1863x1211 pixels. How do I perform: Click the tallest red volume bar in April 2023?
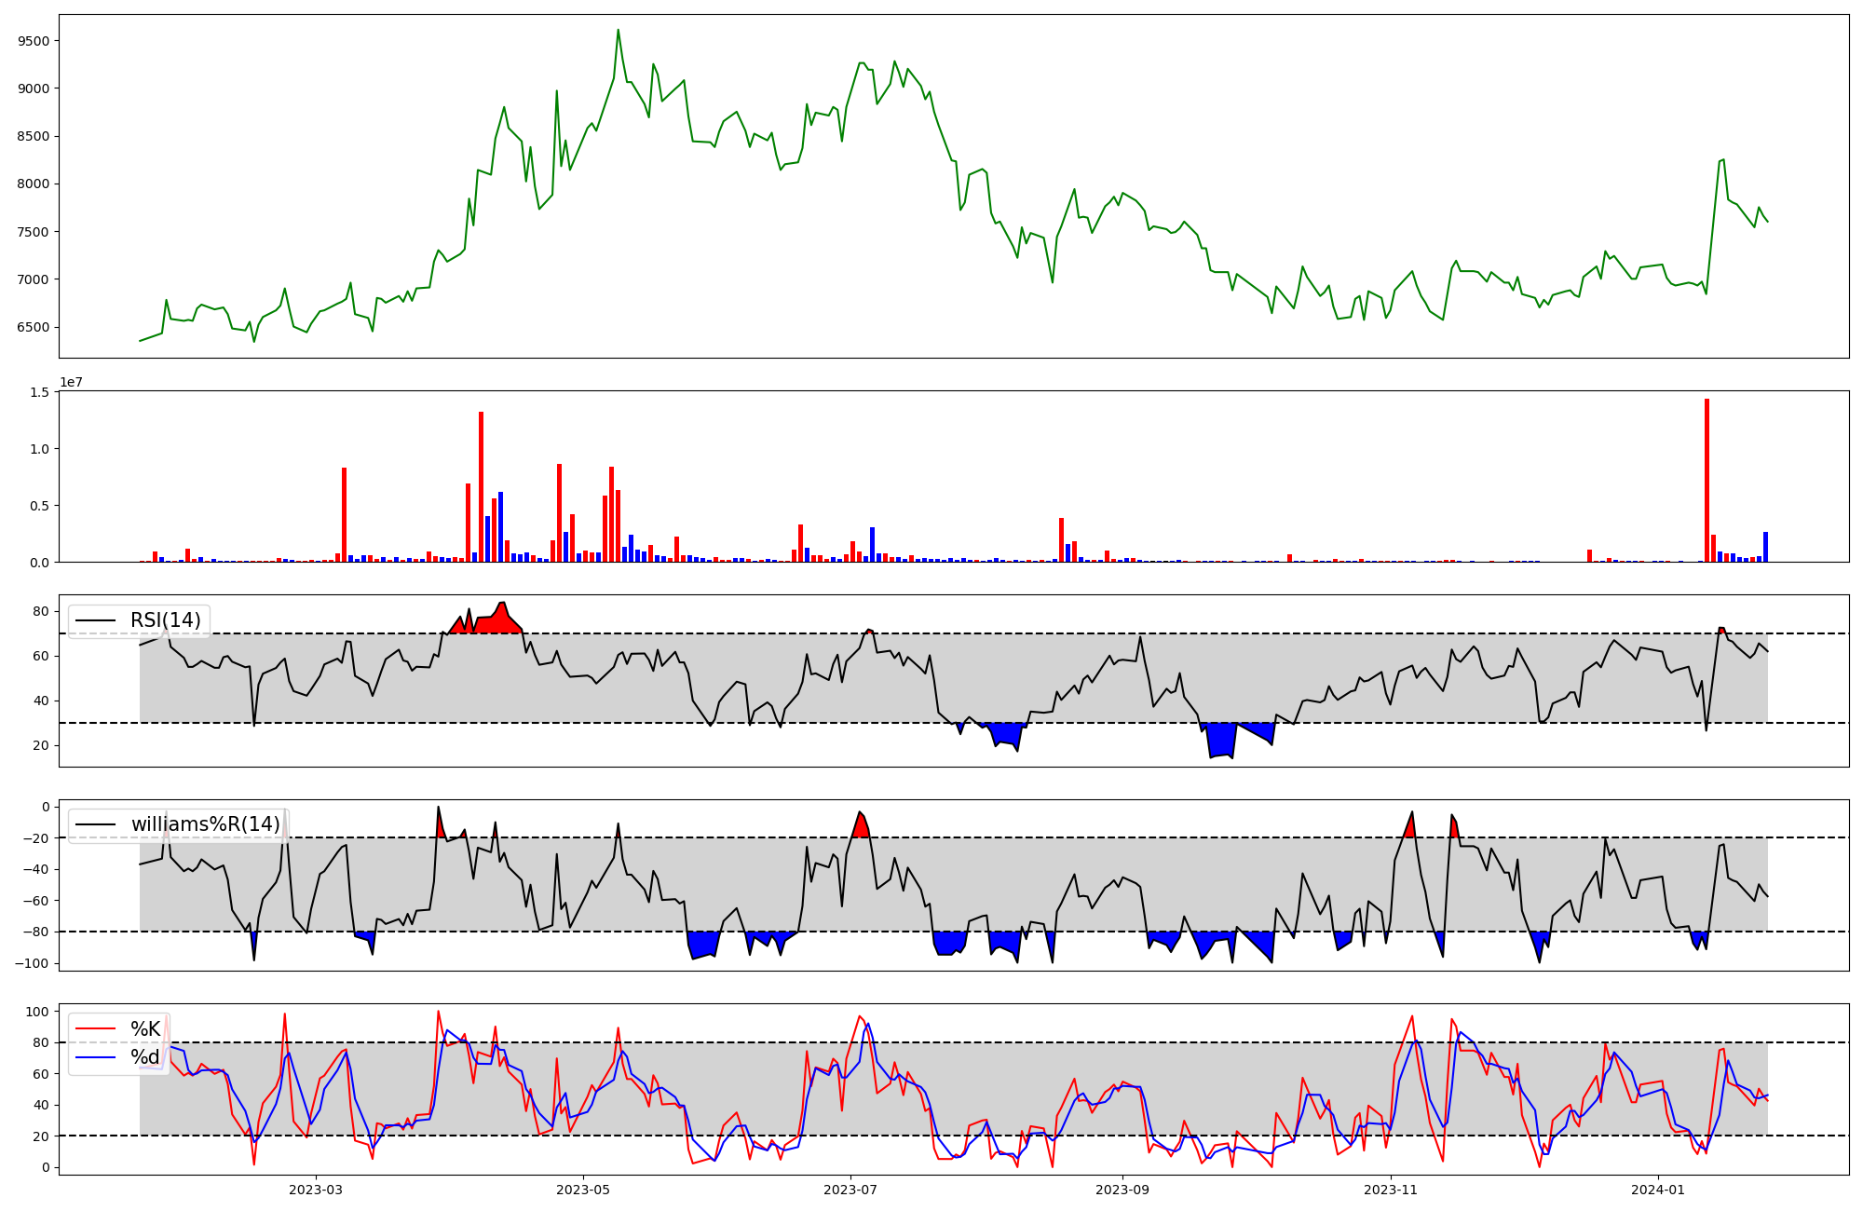point(481,486)
